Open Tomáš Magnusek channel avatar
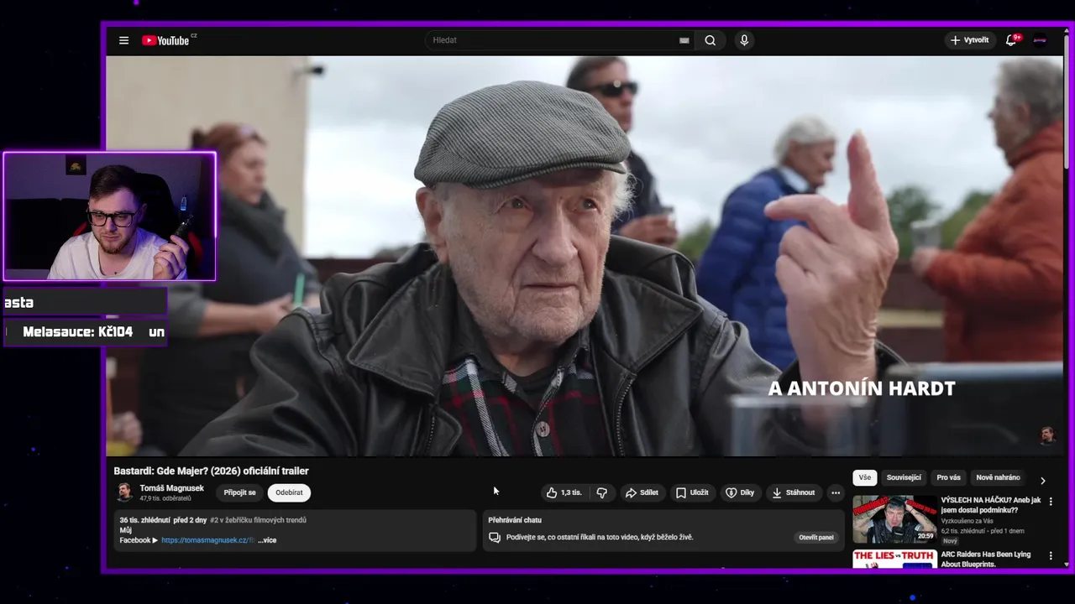The width and height of the screenshot is (1075, 604). point(124,492)
